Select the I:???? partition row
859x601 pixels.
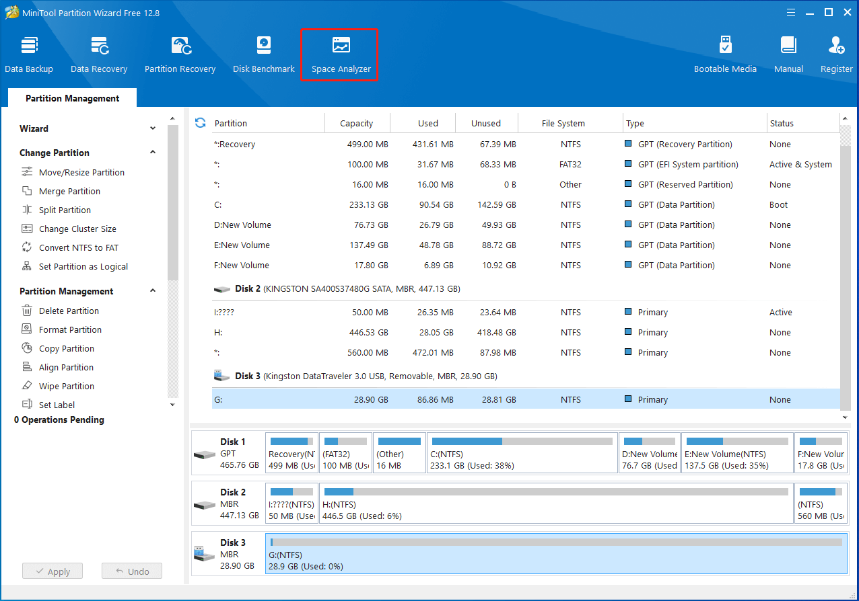tap(526, 312)
